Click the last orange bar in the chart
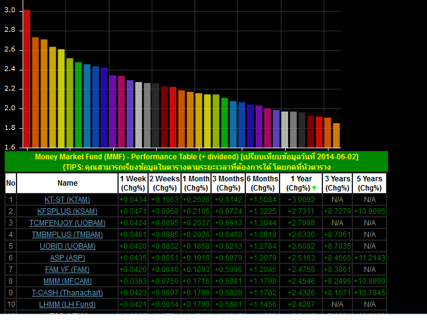Screen dimensions: 427x329 click(336, 135)
